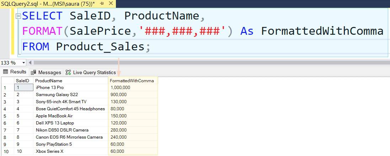
Task: Click the FormattedWithComma alias in query
Action: tap(322, 31)
